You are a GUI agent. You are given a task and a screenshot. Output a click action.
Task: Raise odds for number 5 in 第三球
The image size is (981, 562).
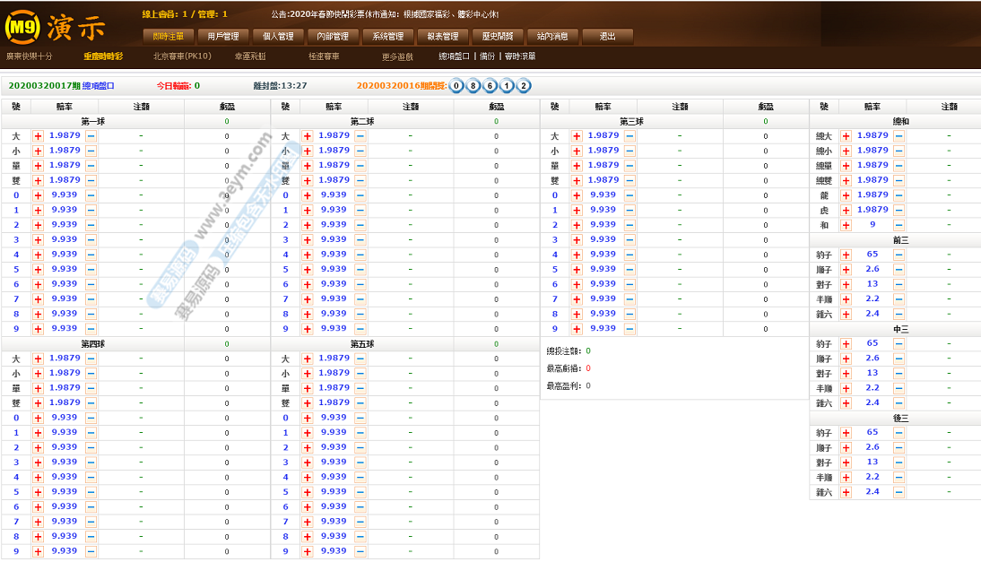(x=577, y=270)
